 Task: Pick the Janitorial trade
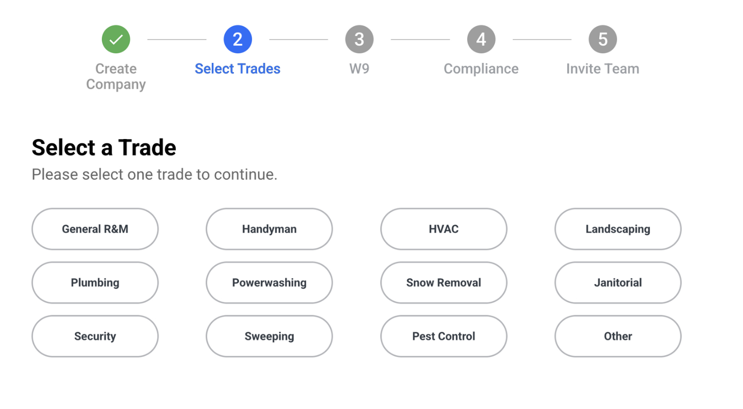pos(617,283)
